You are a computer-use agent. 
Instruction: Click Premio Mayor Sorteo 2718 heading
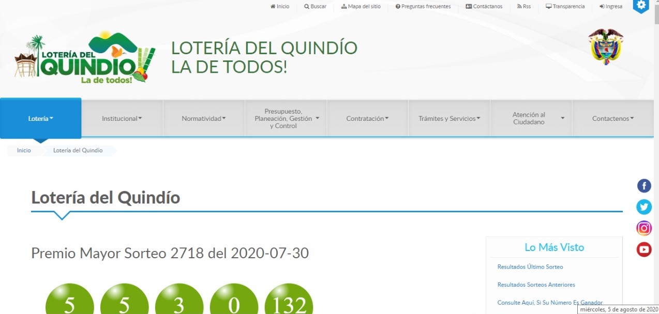(170, 253)
